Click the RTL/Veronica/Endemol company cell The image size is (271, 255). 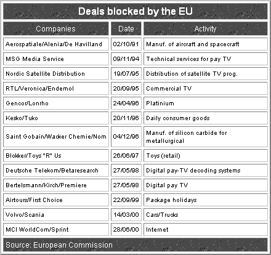[56, 88]
